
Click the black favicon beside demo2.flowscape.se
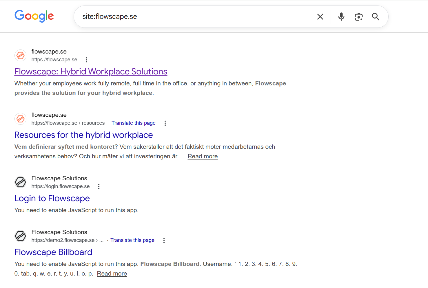[21, 236]
